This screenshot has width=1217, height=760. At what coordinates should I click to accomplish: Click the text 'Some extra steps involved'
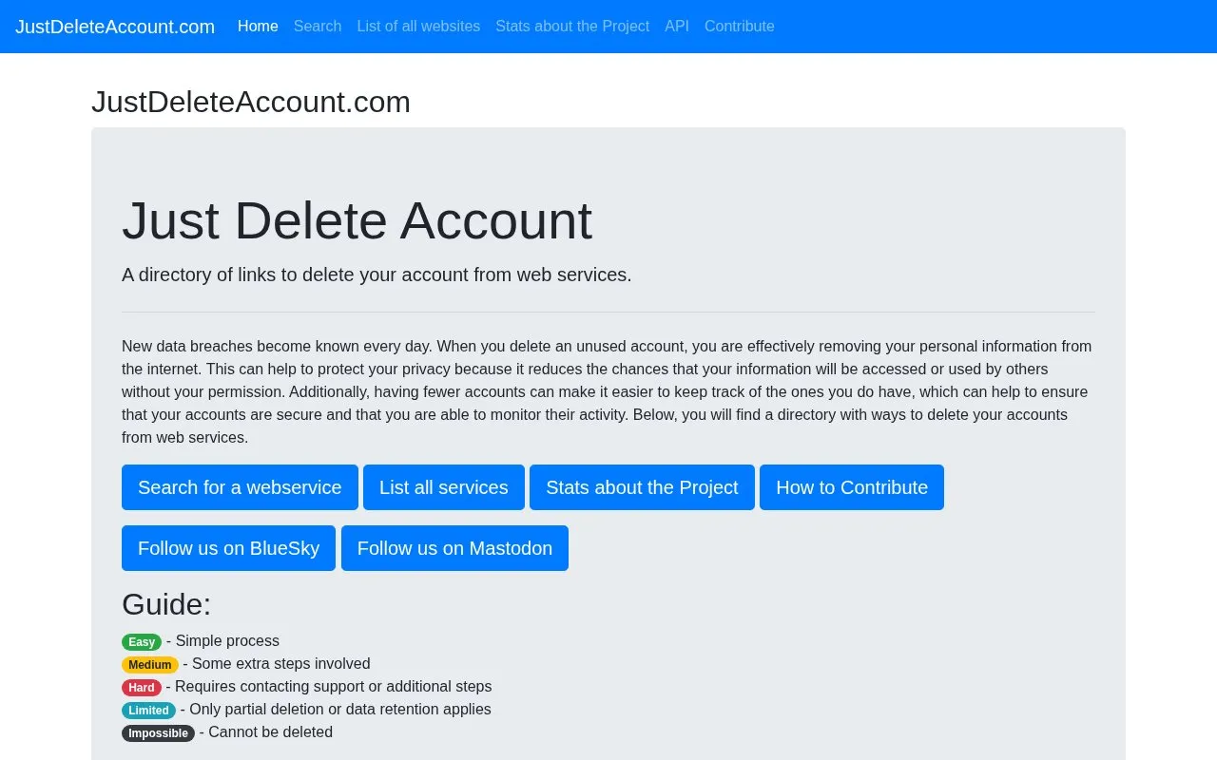[281, 664]
